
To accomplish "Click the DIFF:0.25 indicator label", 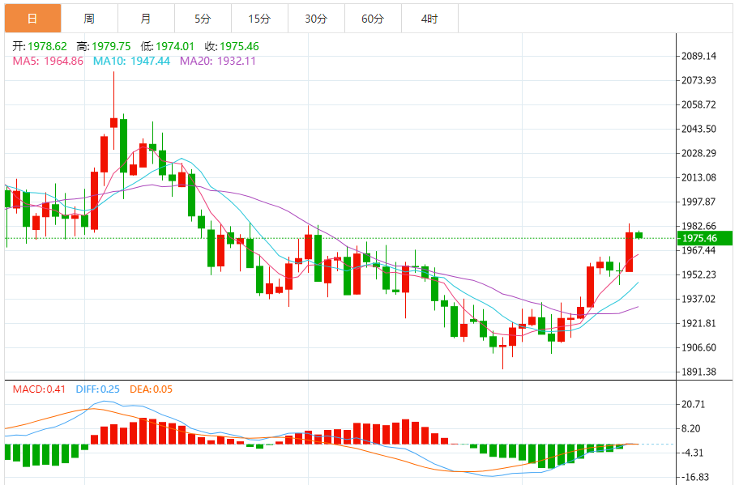I will 97,389.
